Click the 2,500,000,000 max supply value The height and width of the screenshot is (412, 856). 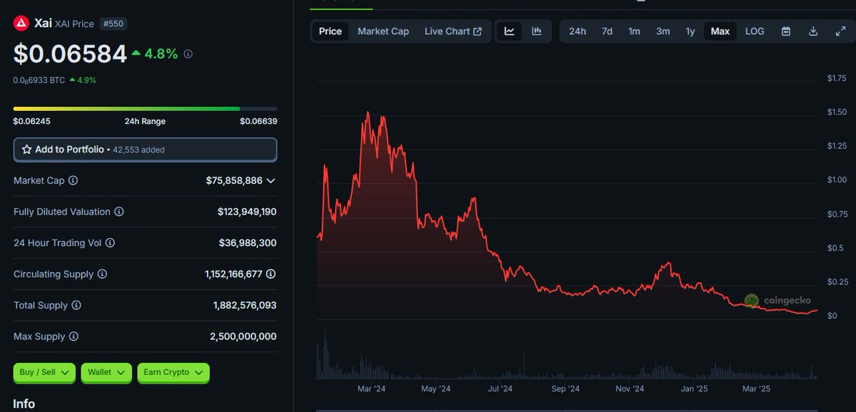point(245,336)
